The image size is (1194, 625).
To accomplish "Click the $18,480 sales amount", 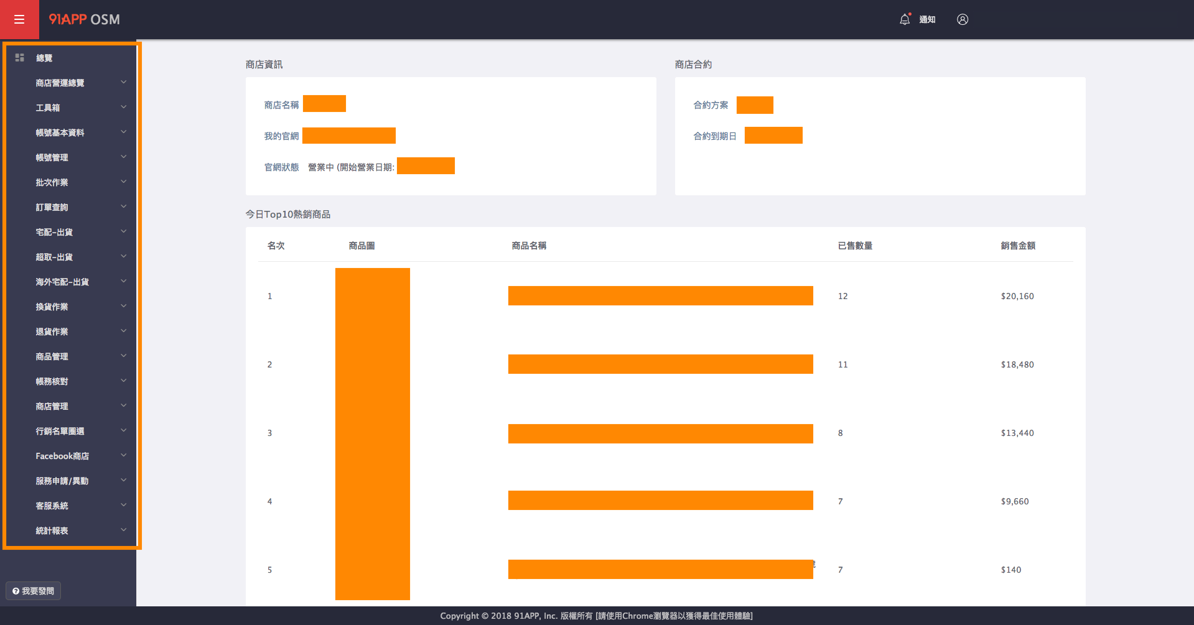I will point(1017,364).
